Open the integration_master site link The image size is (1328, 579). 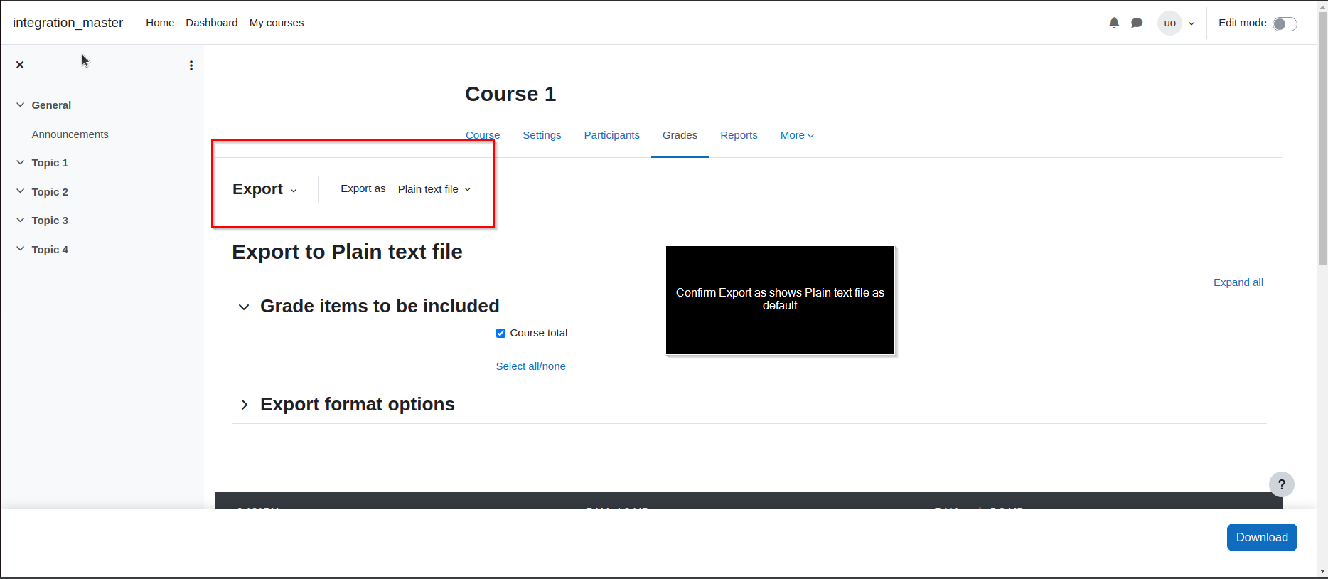coord(68,23)
